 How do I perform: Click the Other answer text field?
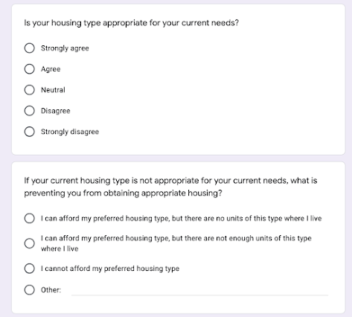coord(199,290)
